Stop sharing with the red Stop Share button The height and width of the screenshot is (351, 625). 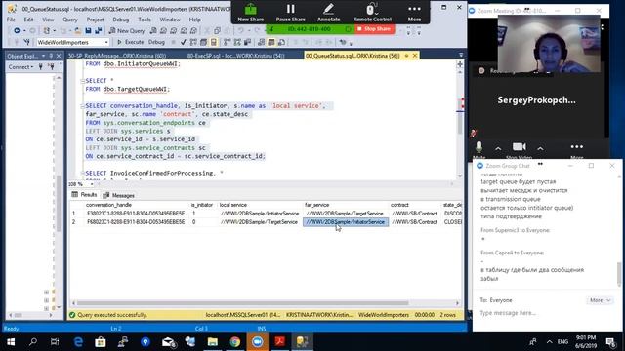[x=374, y=29]
